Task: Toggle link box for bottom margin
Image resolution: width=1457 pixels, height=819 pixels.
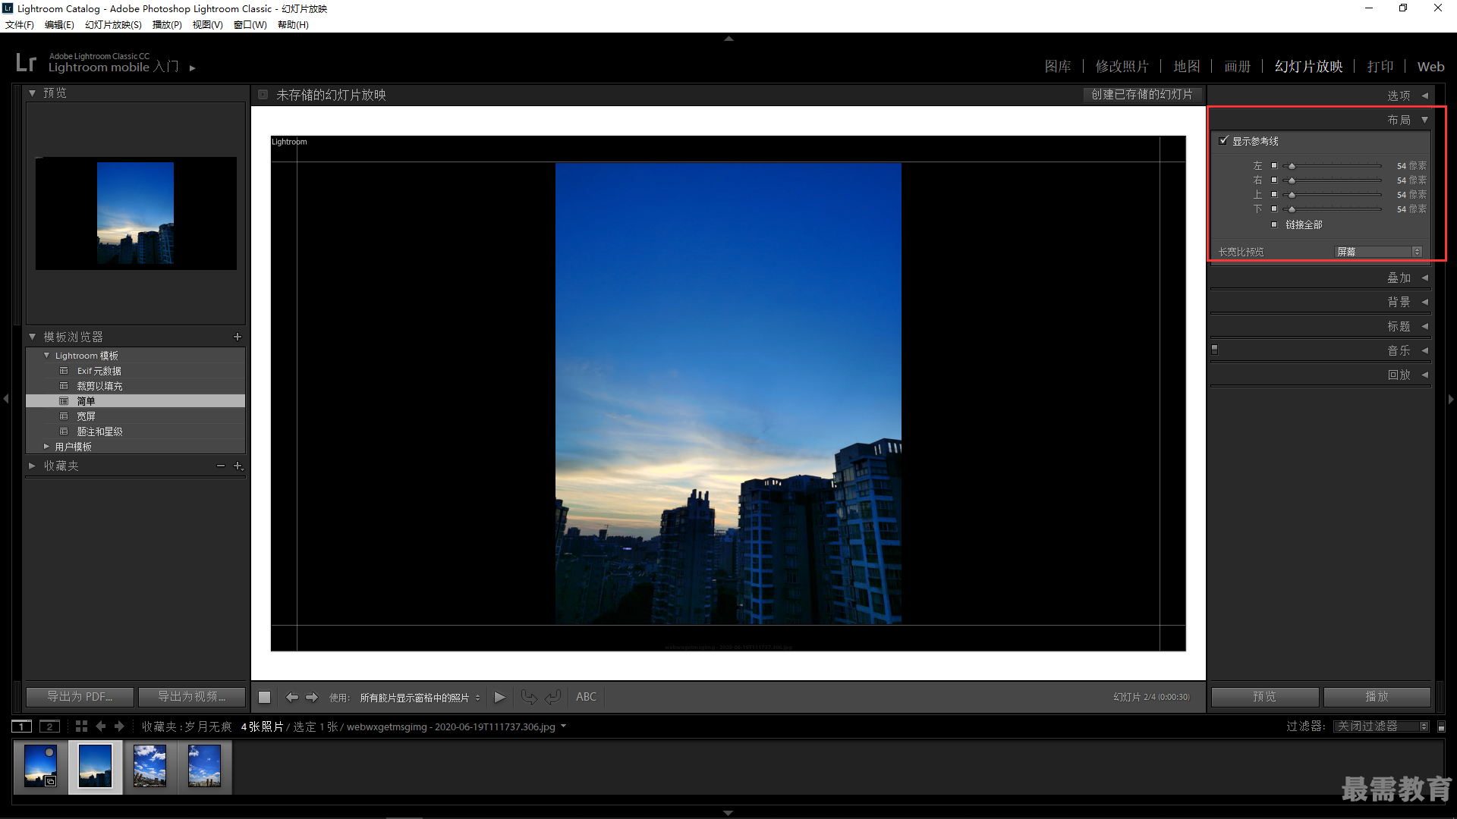Action: point(1274,209)
